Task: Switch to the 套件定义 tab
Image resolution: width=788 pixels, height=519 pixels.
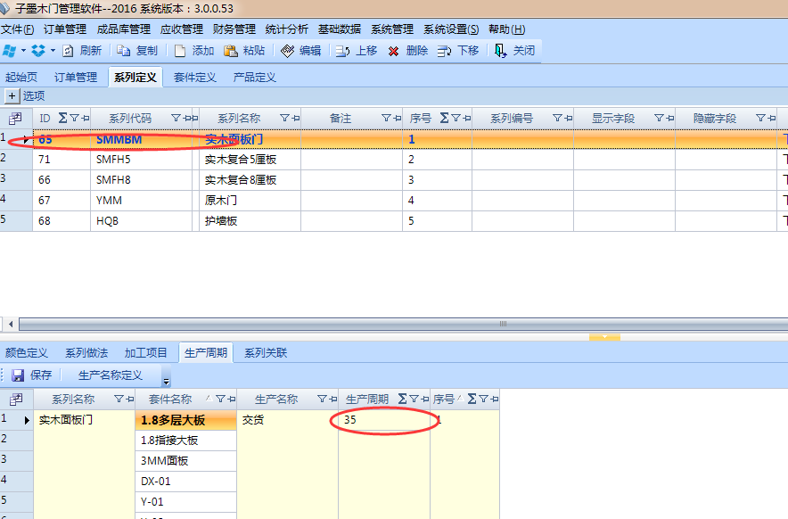Action: pyautogui.click(x=195, y=78)
